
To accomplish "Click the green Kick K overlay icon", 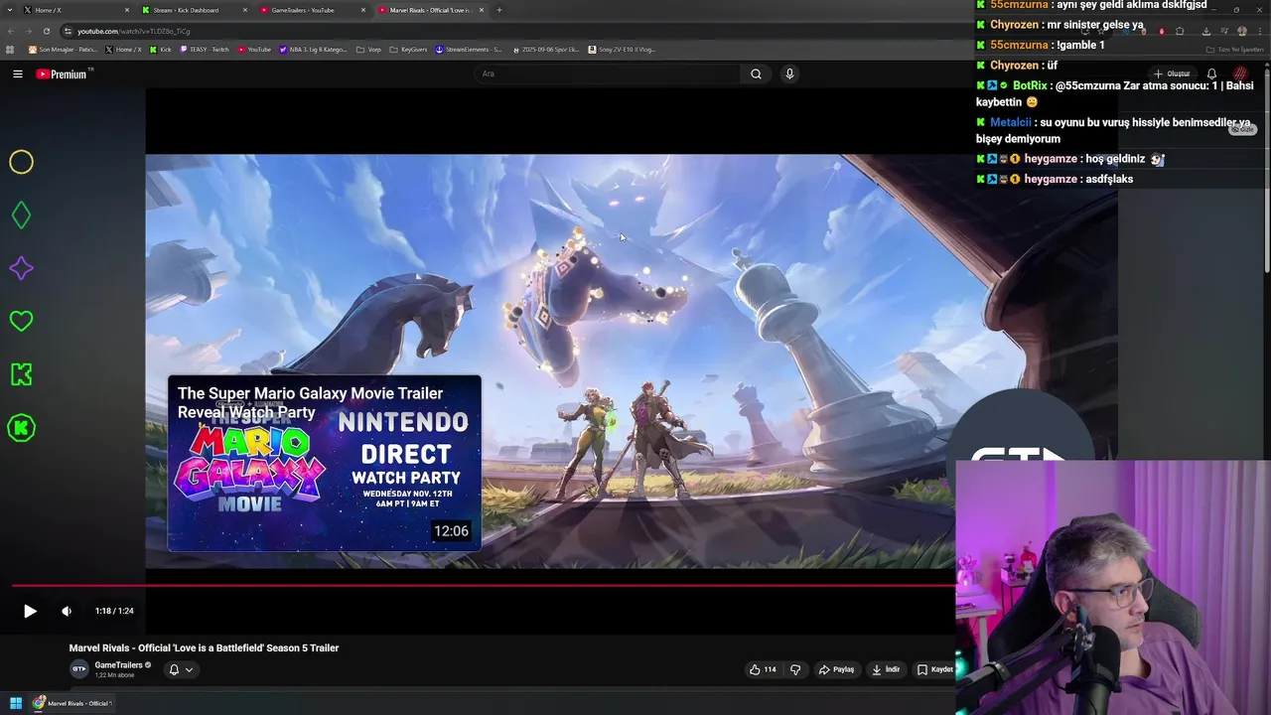I will coord(21,374).
